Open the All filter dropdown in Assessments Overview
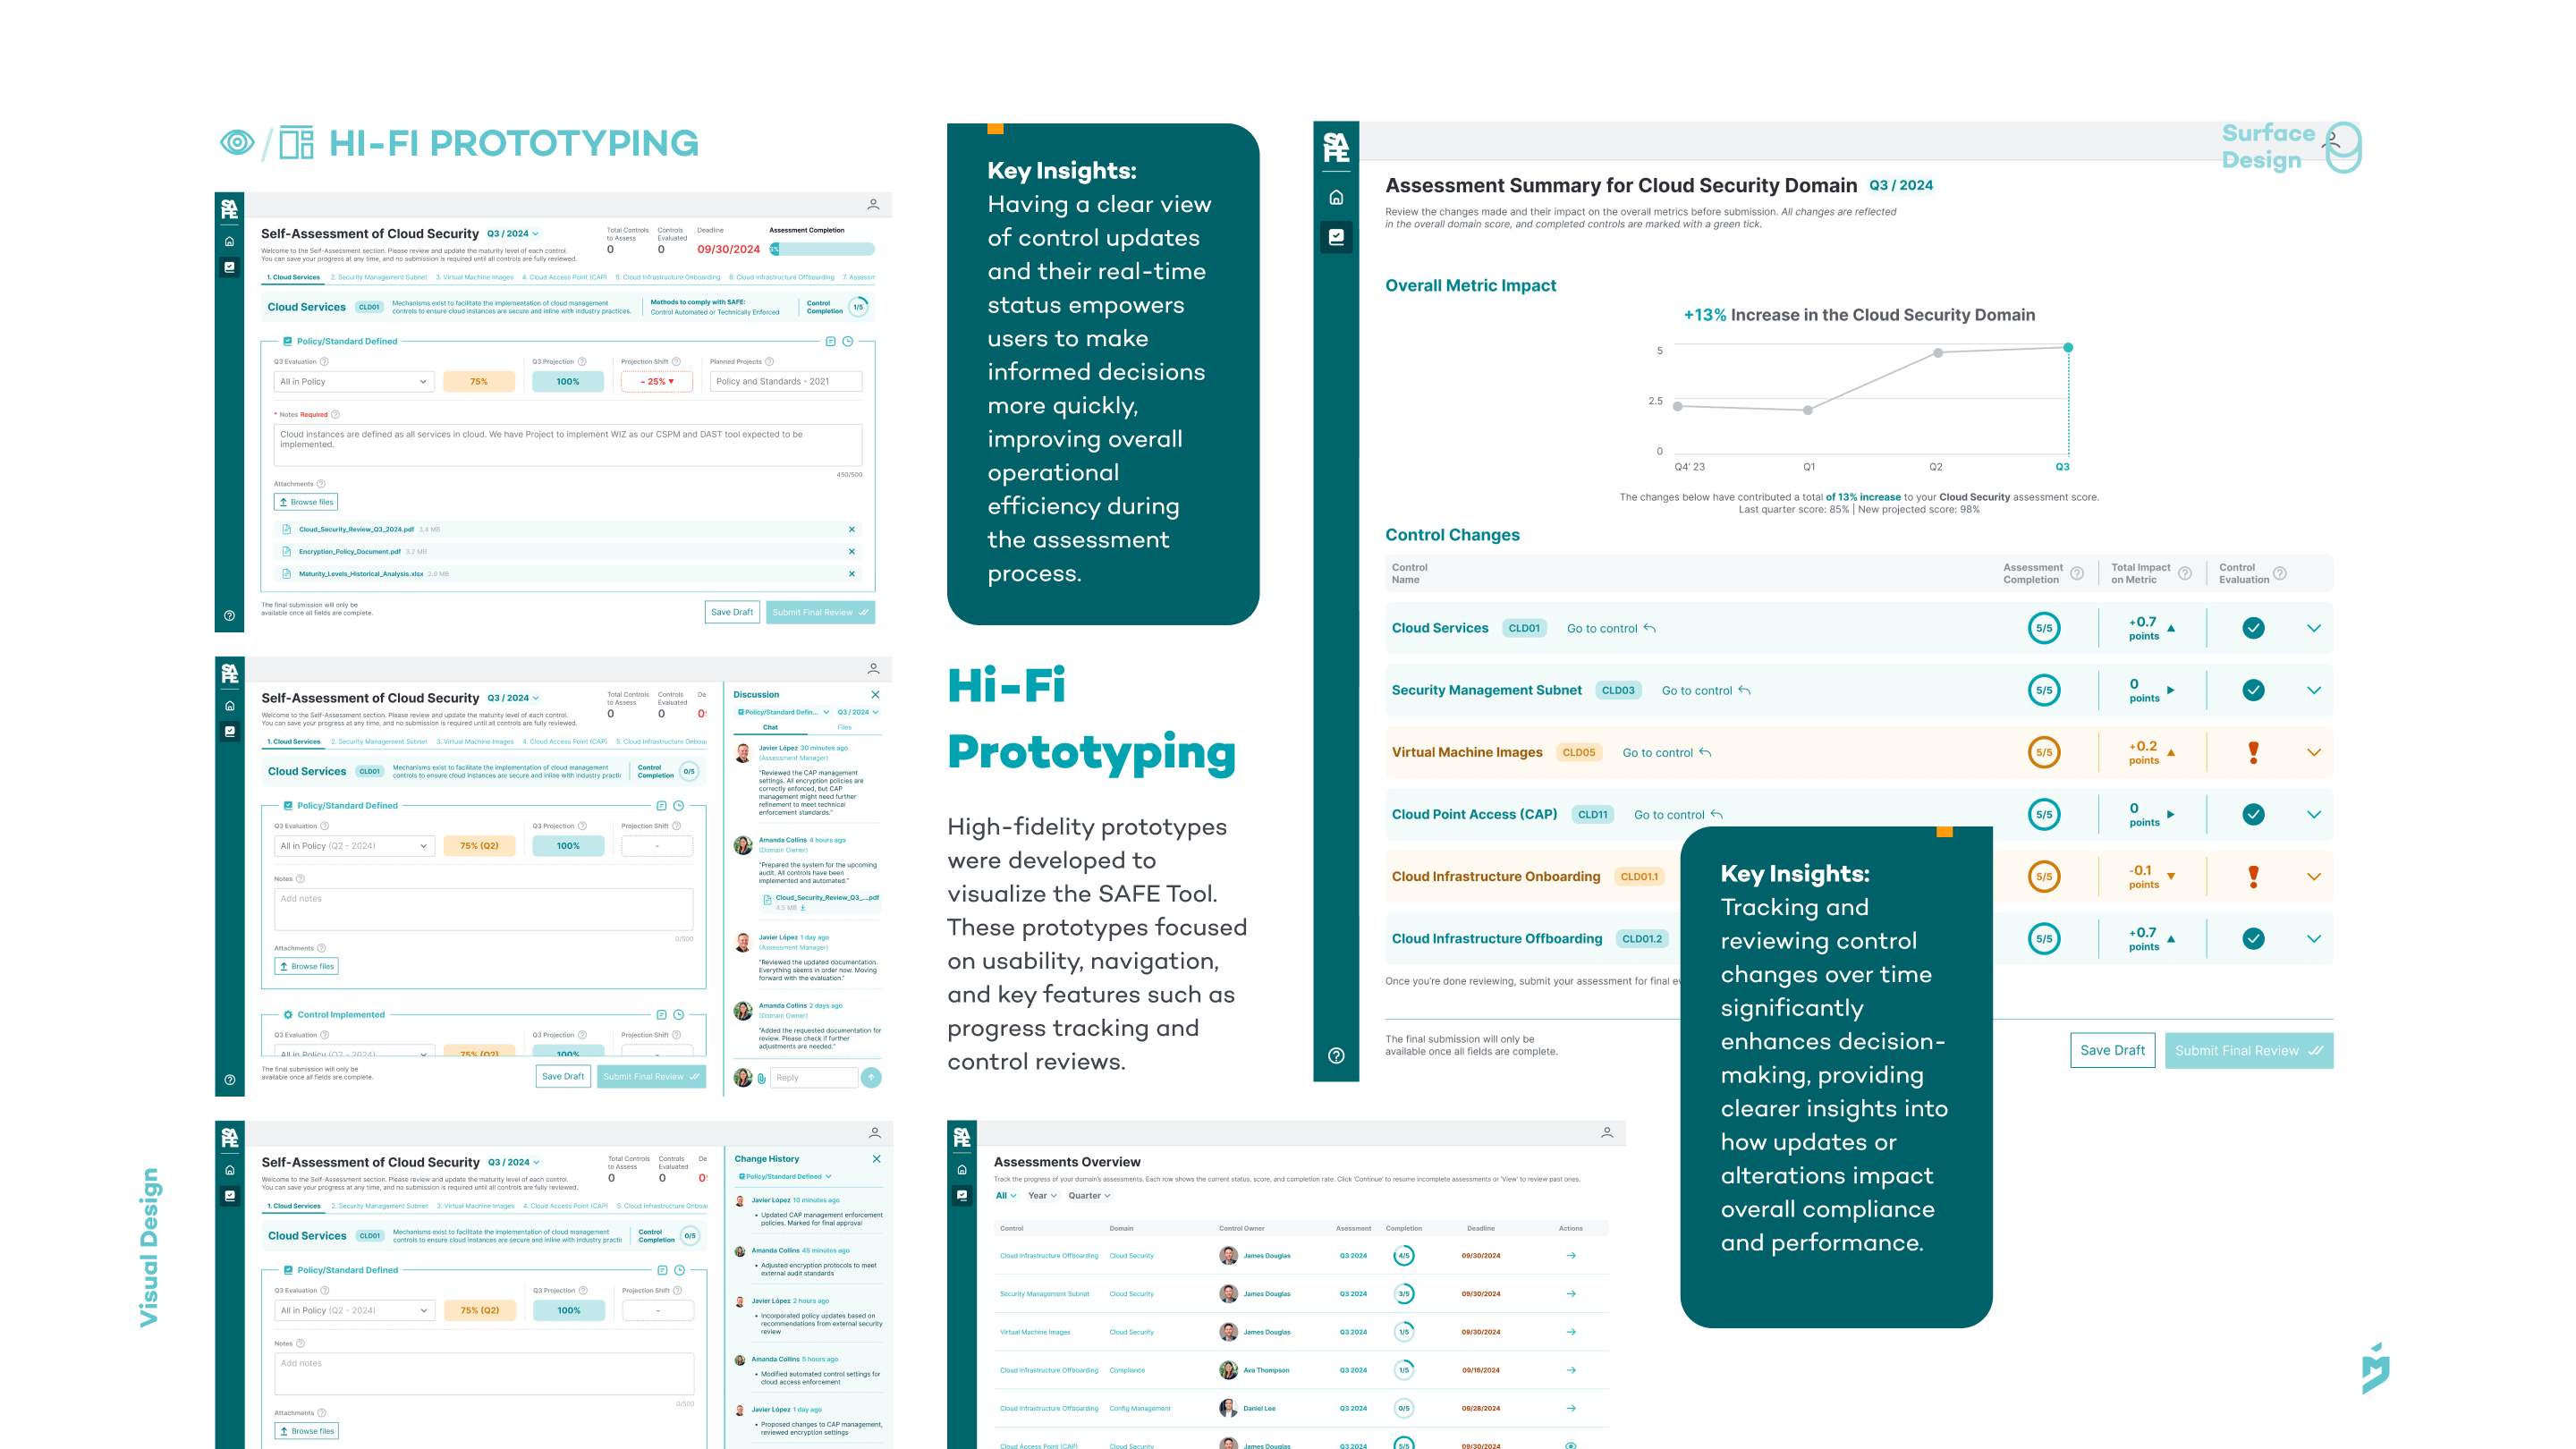 pos(1005,1195)
